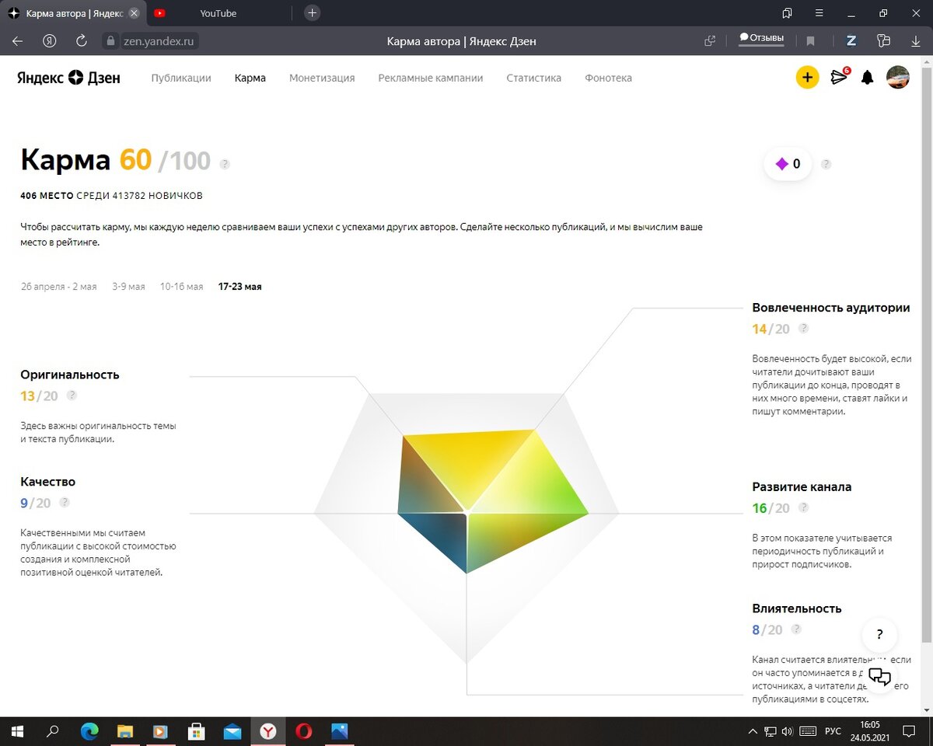Click the zen.yandex.ru address field
Image resolution: width=933 pixels, height=746 pixels.
click(x=159, y=41)
